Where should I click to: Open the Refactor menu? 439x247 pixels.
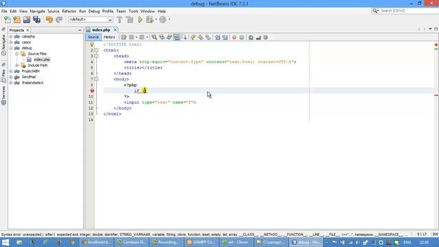click(x=69, y=11)
